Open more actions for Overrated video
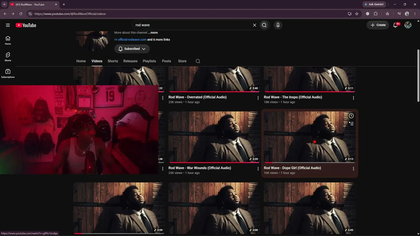 point(258,98)
